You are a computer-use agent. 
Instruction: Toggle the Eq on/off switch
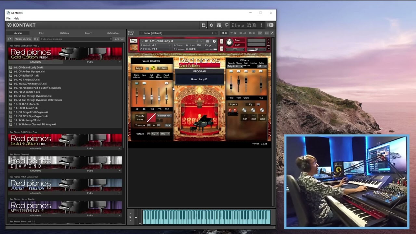click(x=258, y=105)
